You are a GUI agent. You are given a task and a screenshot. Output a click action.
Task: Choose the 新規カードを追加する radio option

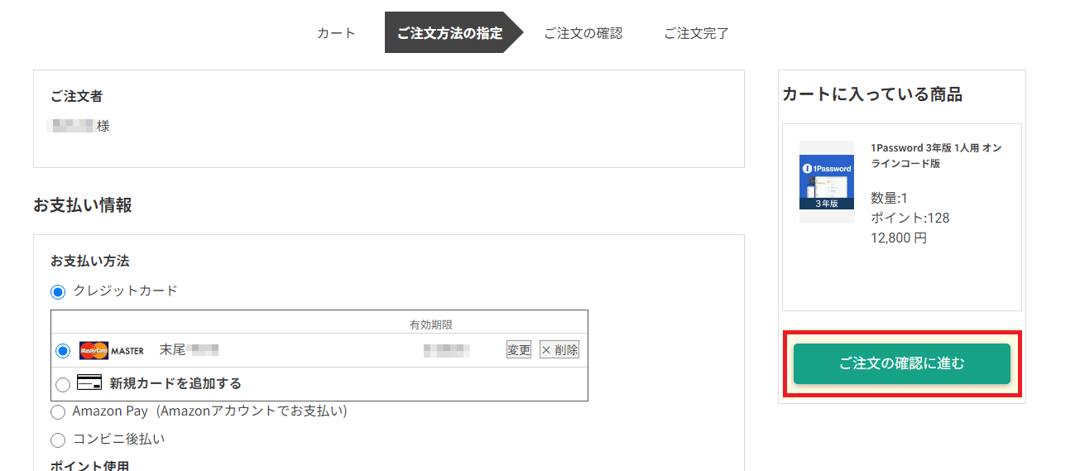coord(63,384)
